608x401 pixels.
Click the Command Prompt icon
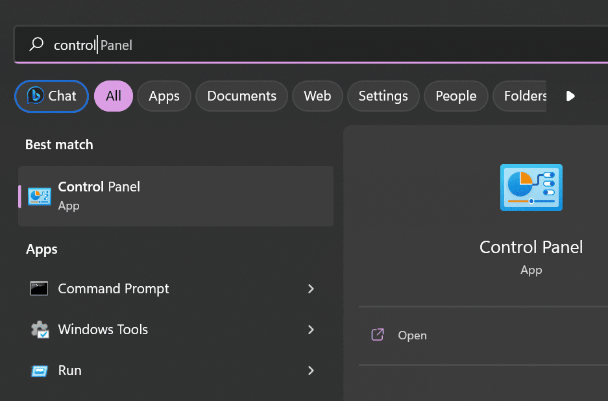pos(39,288)
